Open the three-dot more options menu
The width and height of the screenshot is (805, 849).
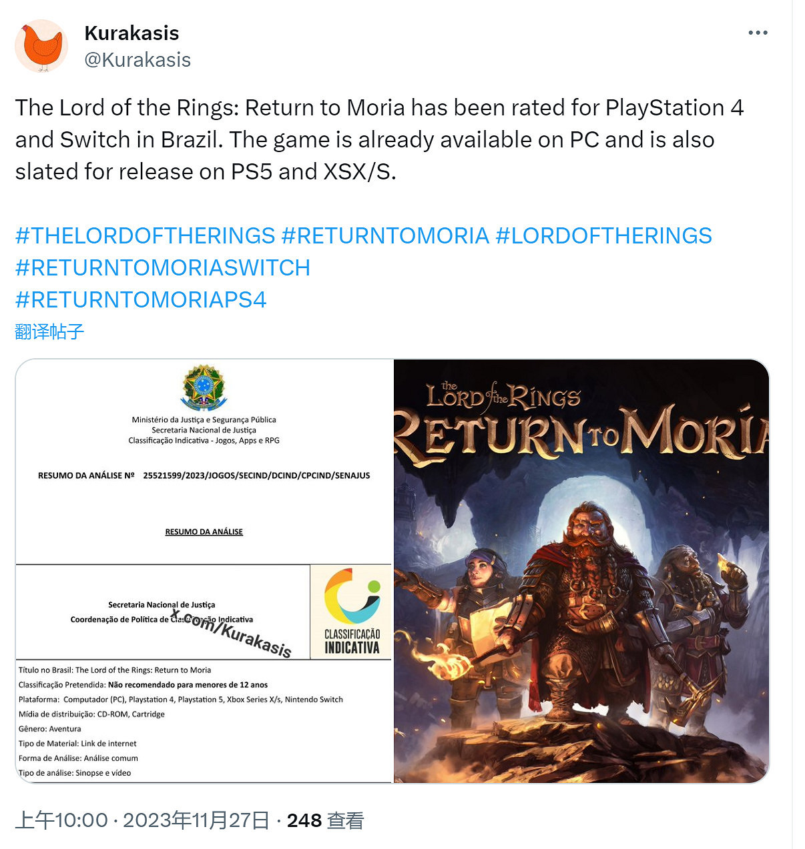[x=758, y=33]
